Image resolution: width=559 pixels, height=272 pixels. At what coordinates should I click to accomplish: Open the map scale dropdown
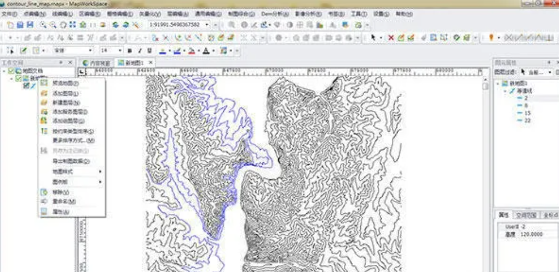pyautogui.click(x=207, y=25)
